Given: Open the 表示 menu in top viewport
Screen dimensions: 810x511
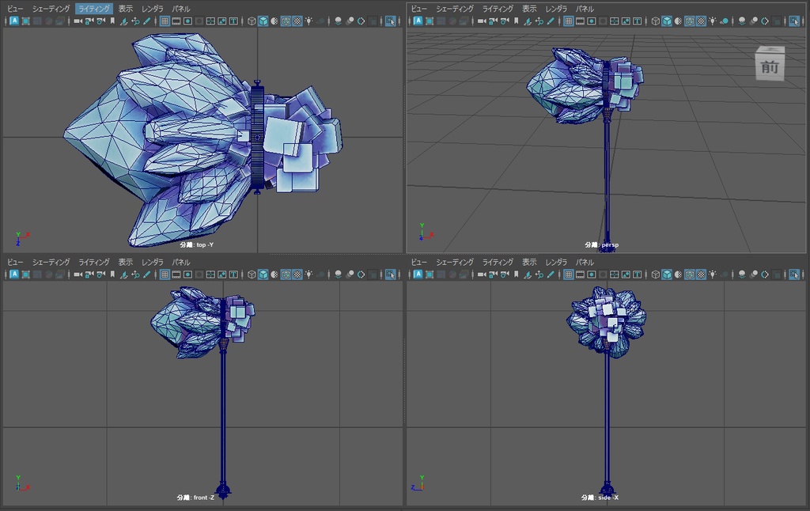Looking at the screenshot, I should (x=124, y=9).
